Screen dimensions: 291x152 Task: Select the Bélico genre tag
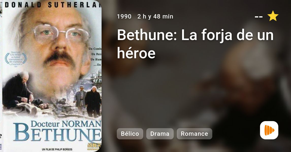tap(130, 134)
